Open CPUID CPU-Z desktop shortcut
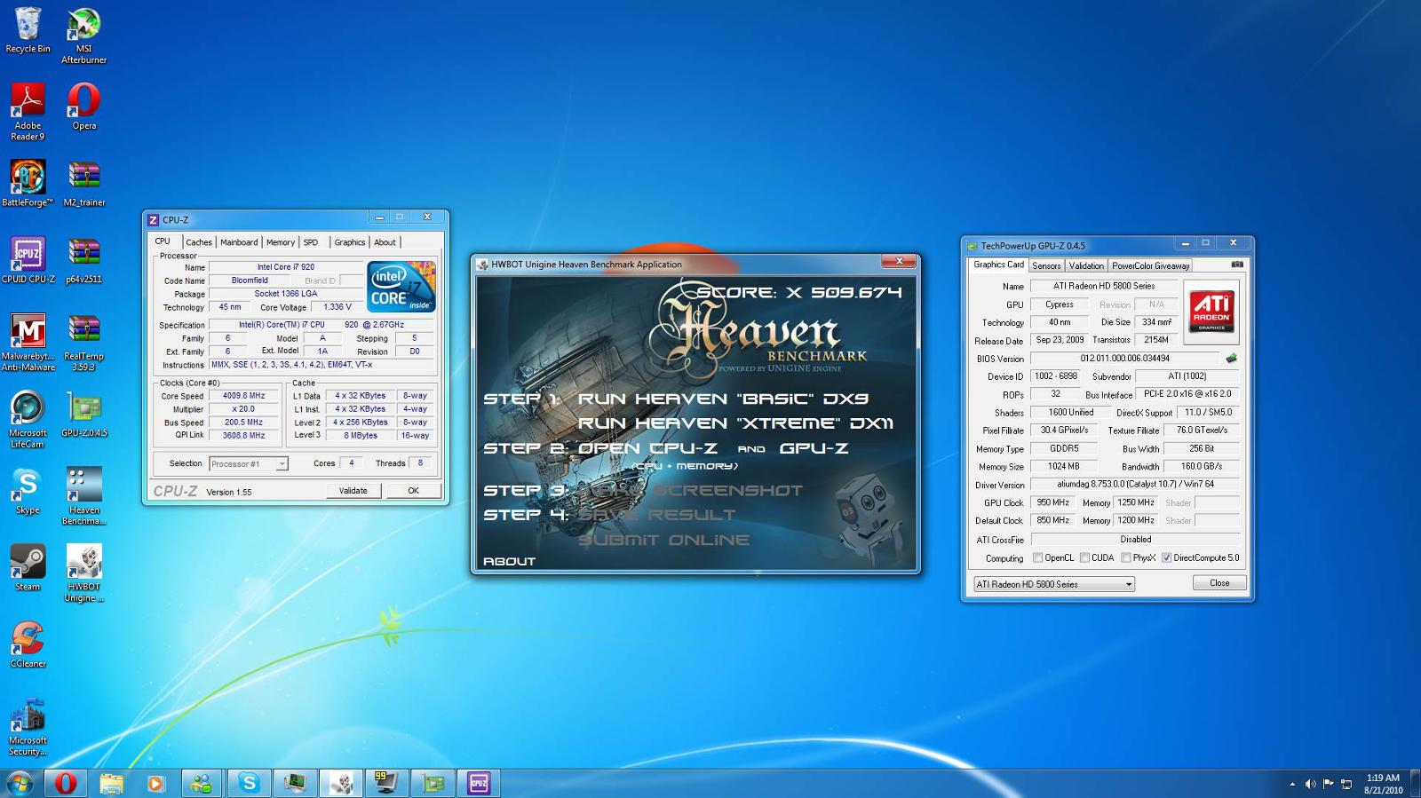Image resolution: width=1421 pixels, height=798 pixels. pos(28,259)
